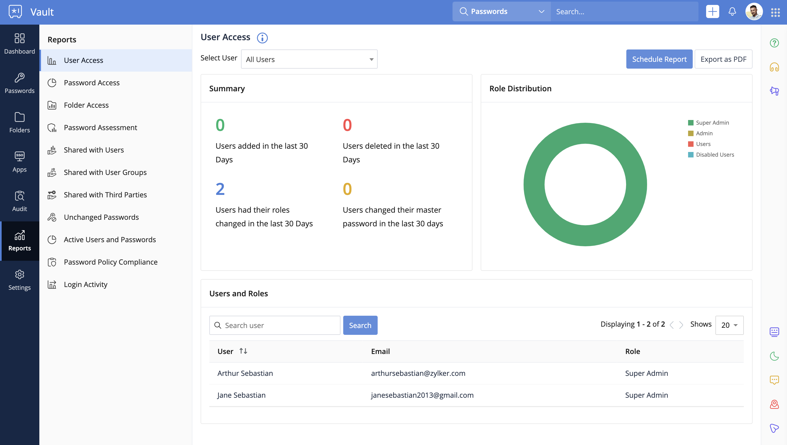Click the User Access info icon
This screenshot has height=445, width=787.
262,38
